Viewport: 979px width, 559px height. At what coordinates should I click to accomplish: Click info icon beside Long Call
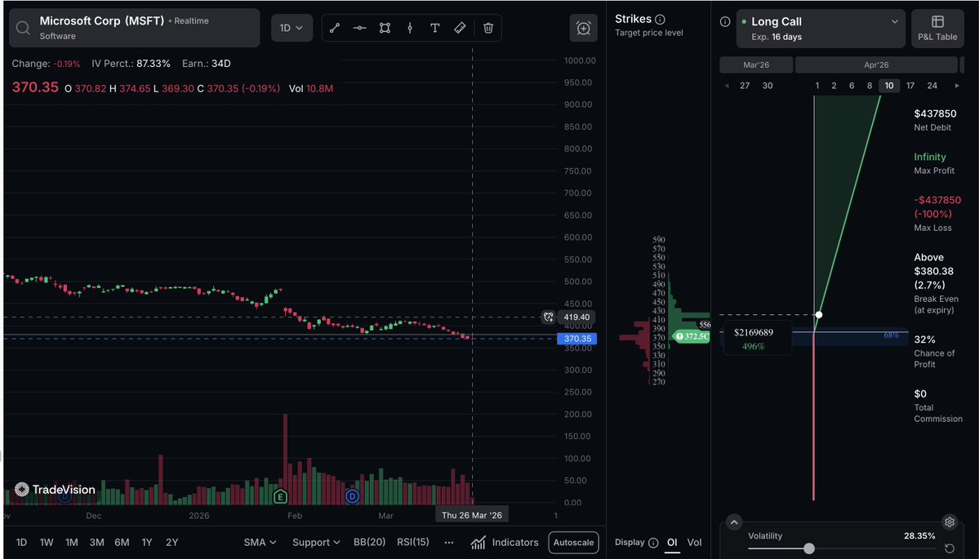[725, 22]
